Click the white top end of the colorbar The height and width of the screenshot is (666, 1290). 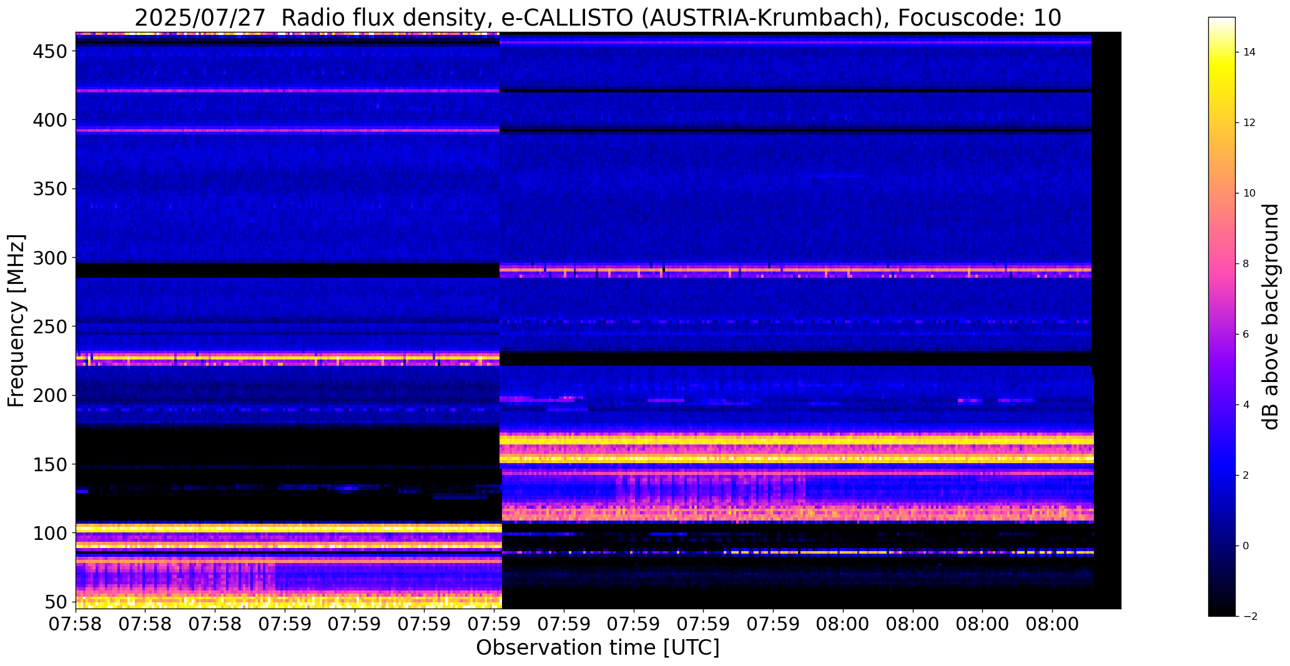coord(1222,21)
